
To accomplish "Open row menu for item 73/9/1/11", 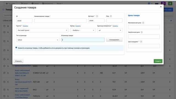I will click(x=170, y=96).
